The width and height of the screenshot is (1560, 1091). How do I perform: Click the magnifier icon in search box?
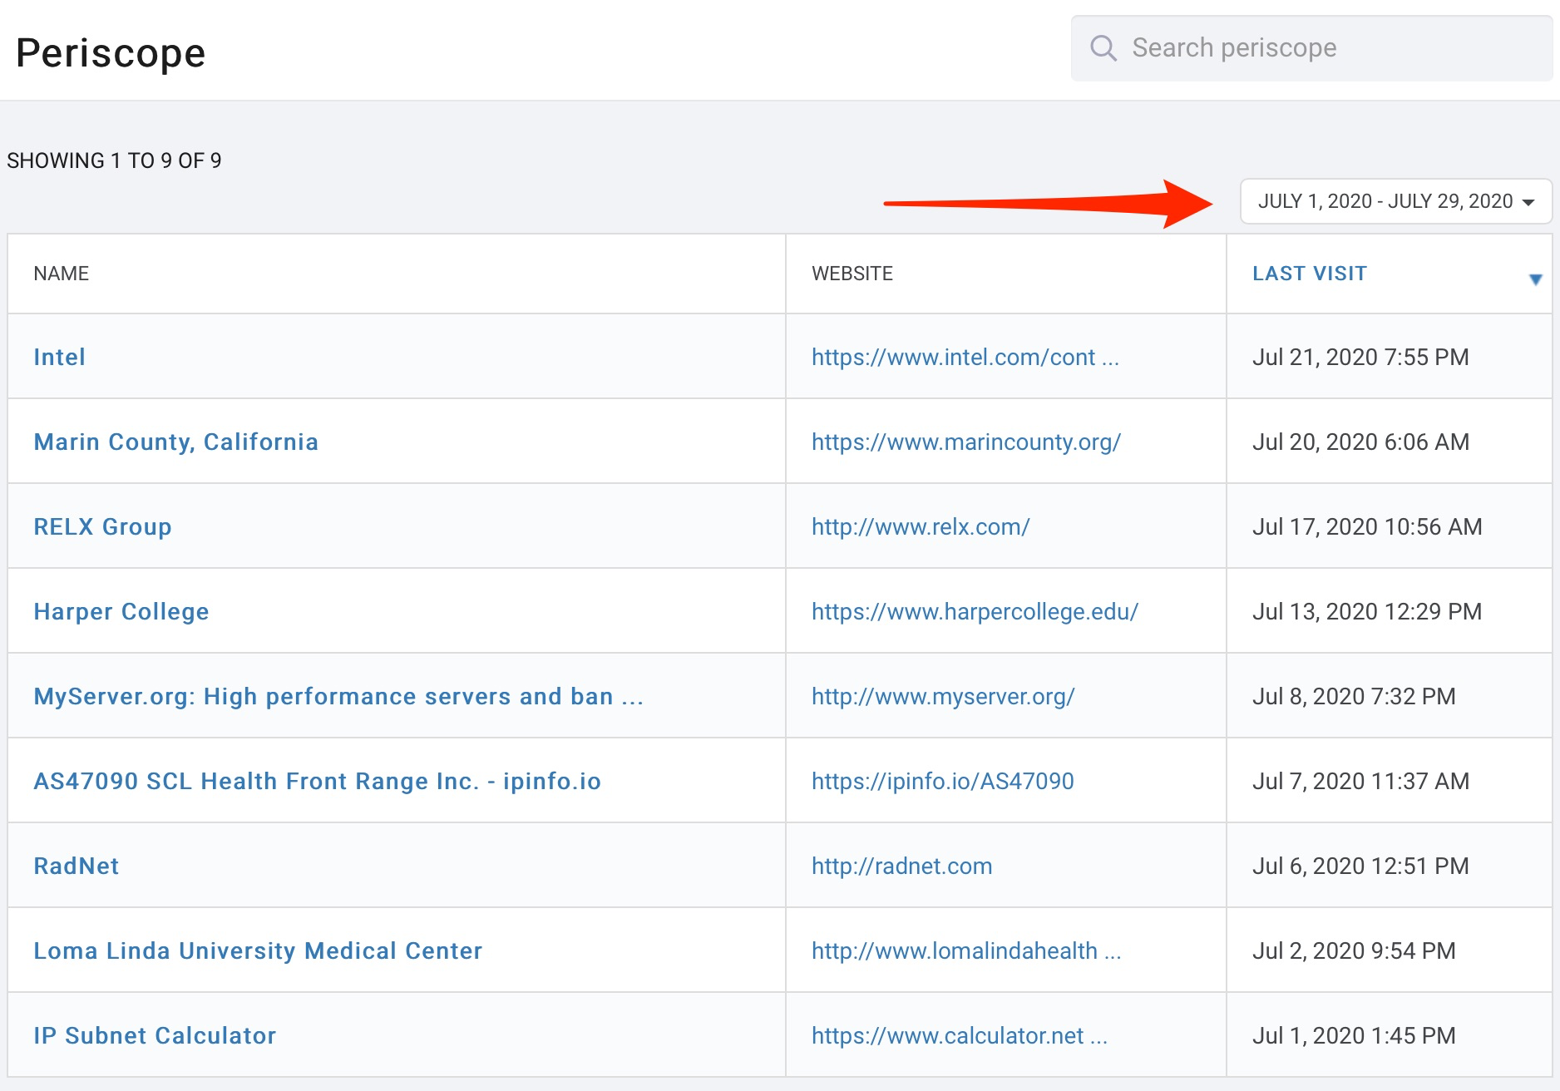[x=1103, y=47]
